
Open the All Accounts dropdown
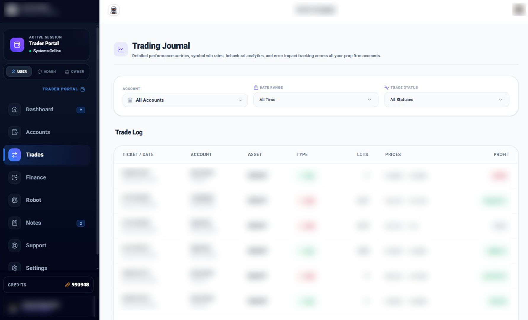coord(185,100)
